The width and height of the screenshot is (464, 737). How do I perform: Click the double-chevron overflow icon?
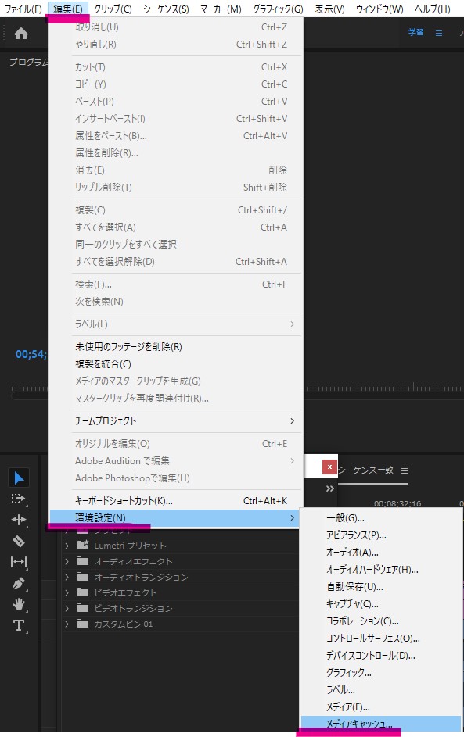(x=330, y=488)
